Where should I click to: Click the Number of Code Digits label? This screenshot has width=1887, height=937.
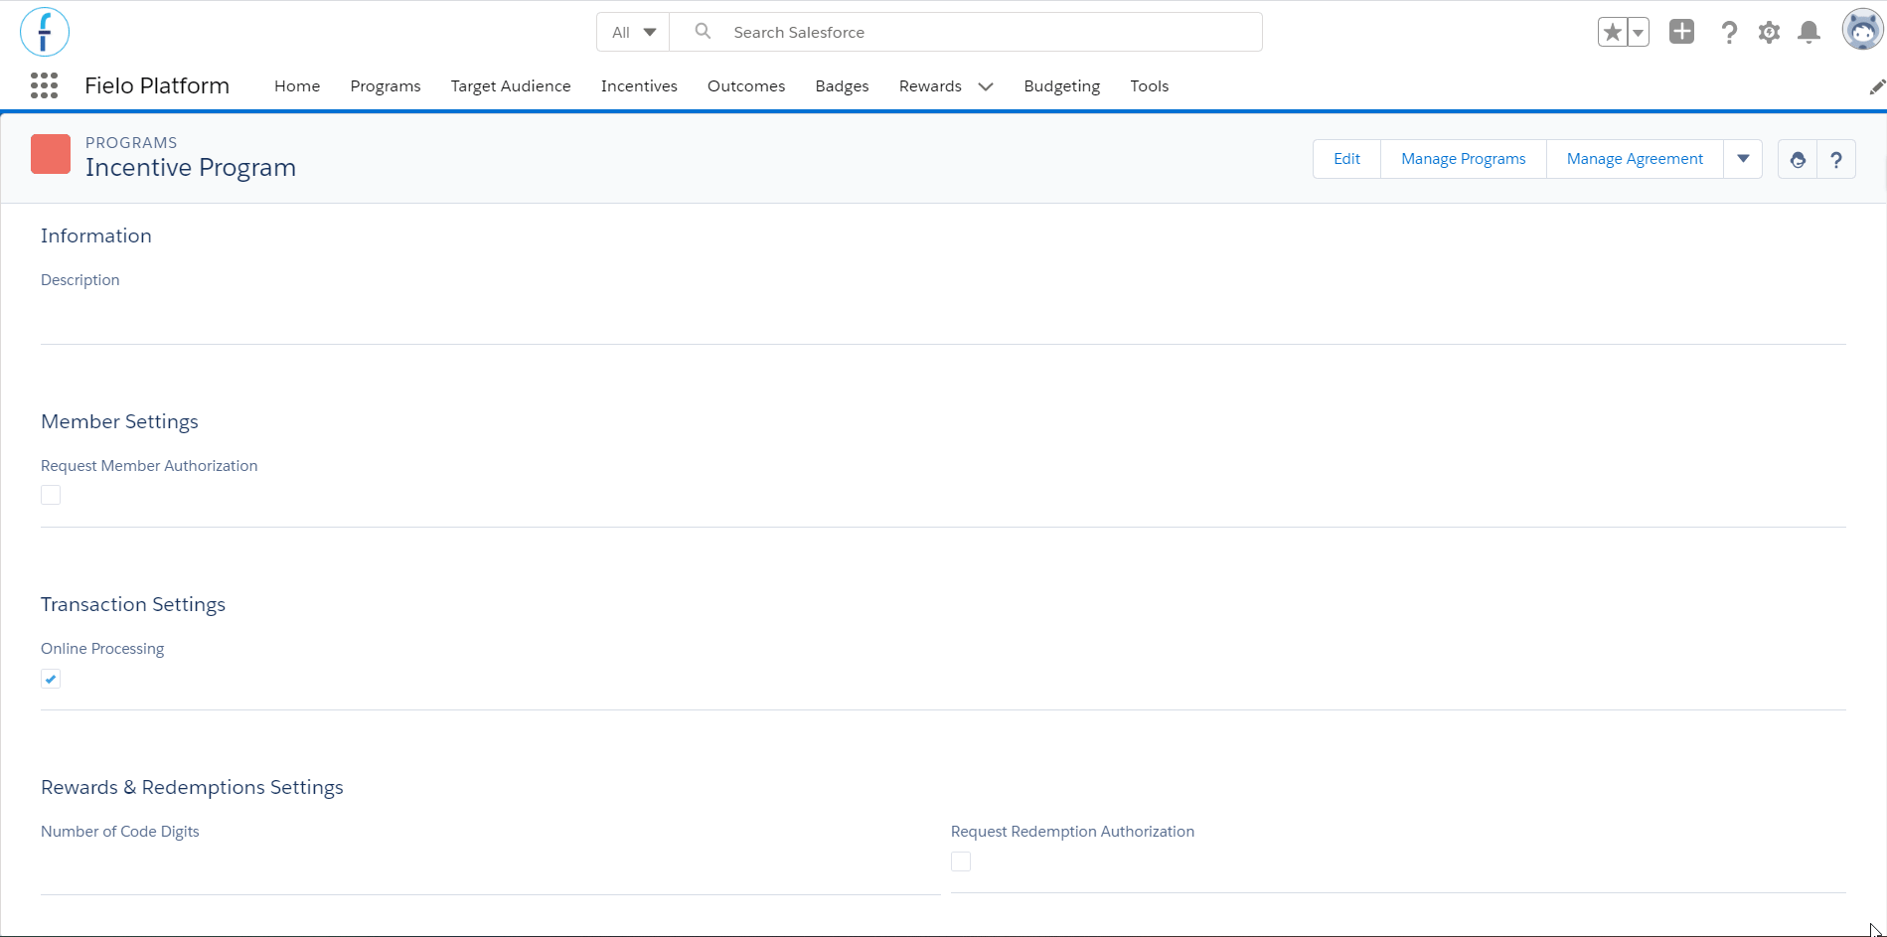click(120, 832)
